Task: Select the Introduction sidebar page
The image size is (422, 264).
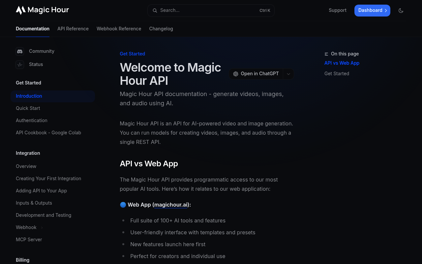Action: [53, 96]
